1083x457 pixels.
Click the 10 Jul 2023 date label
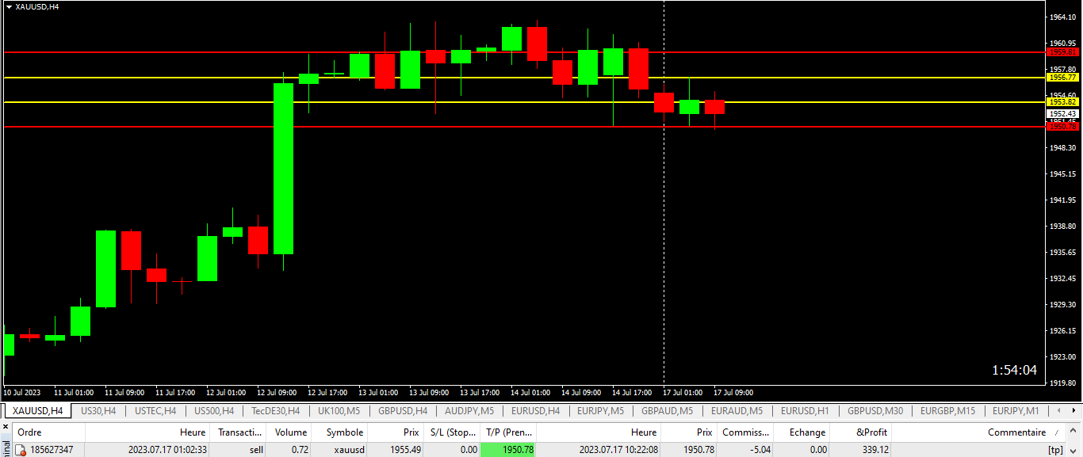coord(22,393)
